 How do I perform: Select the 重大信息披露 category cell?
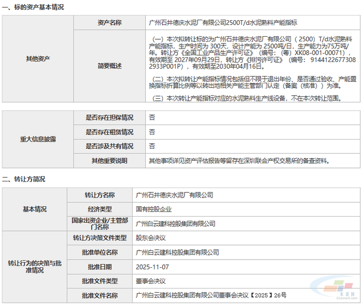[38, 139]
